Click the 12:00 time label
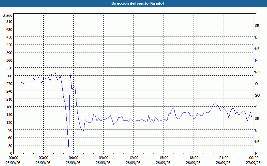Image resolution: width=267 pixels, height=166 pixels. click(134, 158)
